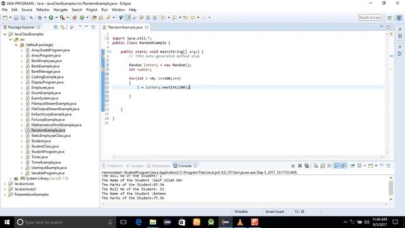
Task: Click the Open Type toolbar icon
Action: point(94,18)
